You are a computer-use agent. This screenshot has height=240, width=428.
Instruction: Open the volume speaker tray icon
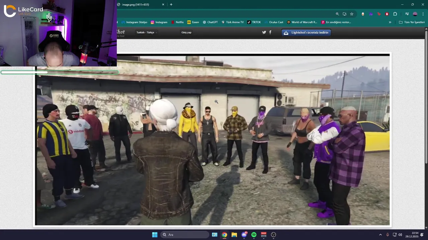pos(400,235)
